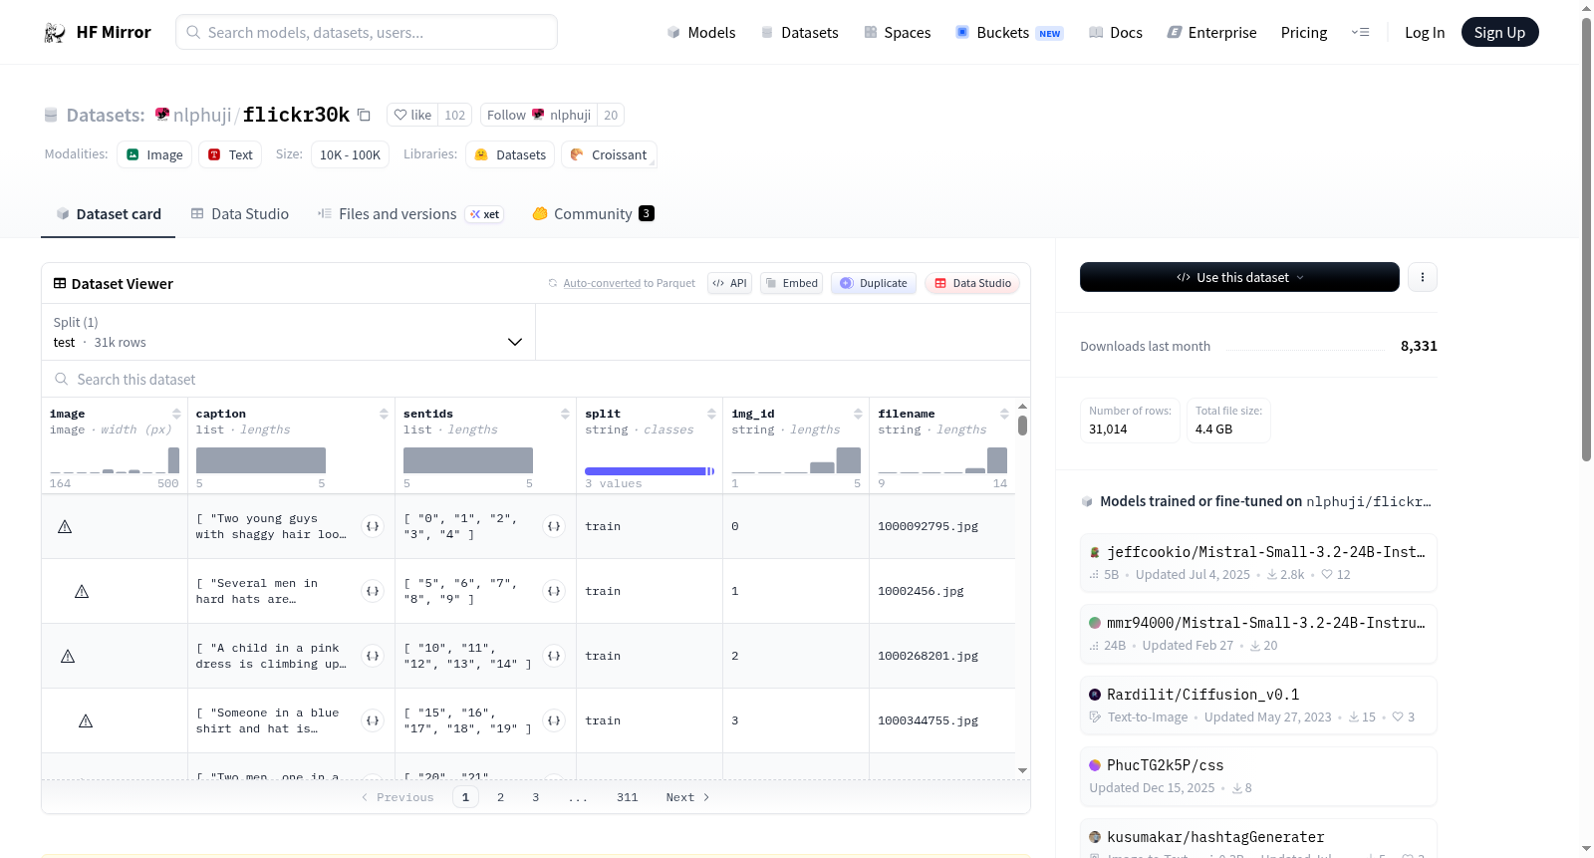The image size is (1594, 858).
Task: Click image warning icon for 1000344755.jpg row
Action: (86, 720)
